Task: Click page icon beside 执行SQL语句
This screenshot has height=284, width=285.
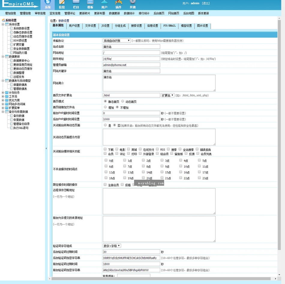Action: click(x=11, y=128)
